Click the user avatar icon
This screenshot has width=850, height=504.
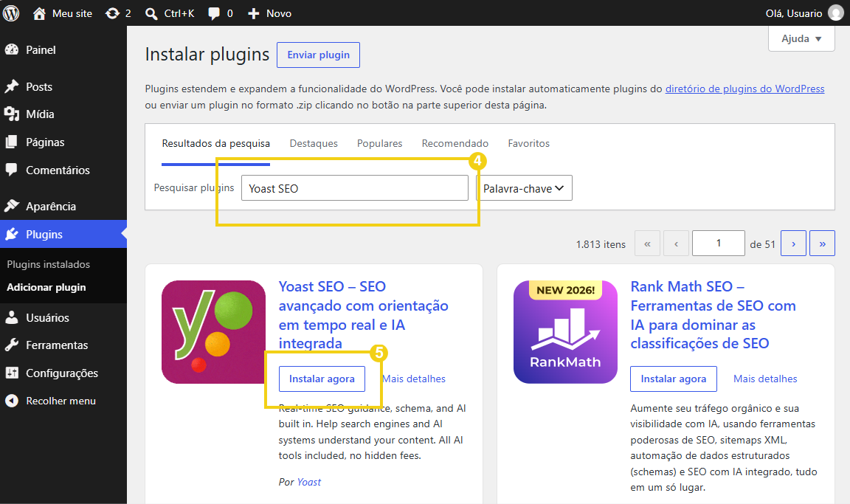coord(836,13)
